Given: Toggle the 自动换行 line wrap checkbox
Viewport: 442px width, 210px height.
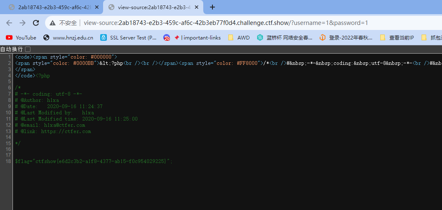Looking at the screenshot, I should [x=28, y=49].
